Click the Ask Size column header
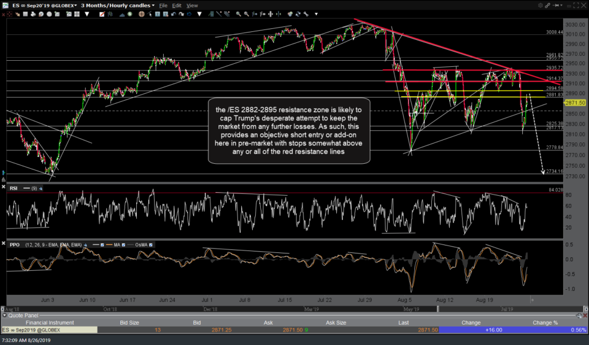This screenshot has height=345, width=589. (336, 322)
